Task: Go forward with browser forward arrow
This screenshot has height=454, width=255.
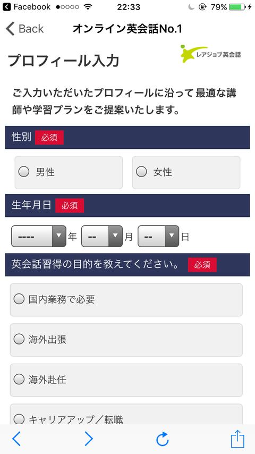Action: point(89,439)
